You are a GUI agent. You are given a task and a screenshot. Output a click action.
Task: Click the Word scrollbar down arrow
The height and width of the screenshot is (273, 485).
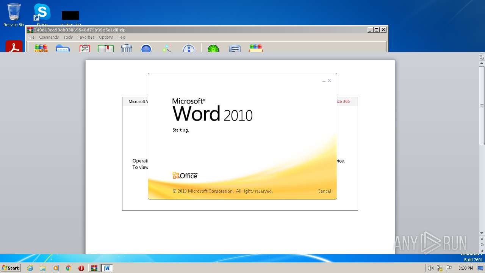click(x=482, y=233)
